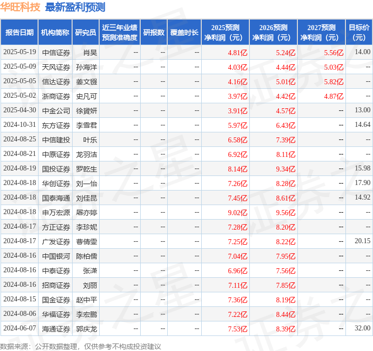Select the 覆盖时长 column header
This screenshot has width=373, height=351.
184,32
